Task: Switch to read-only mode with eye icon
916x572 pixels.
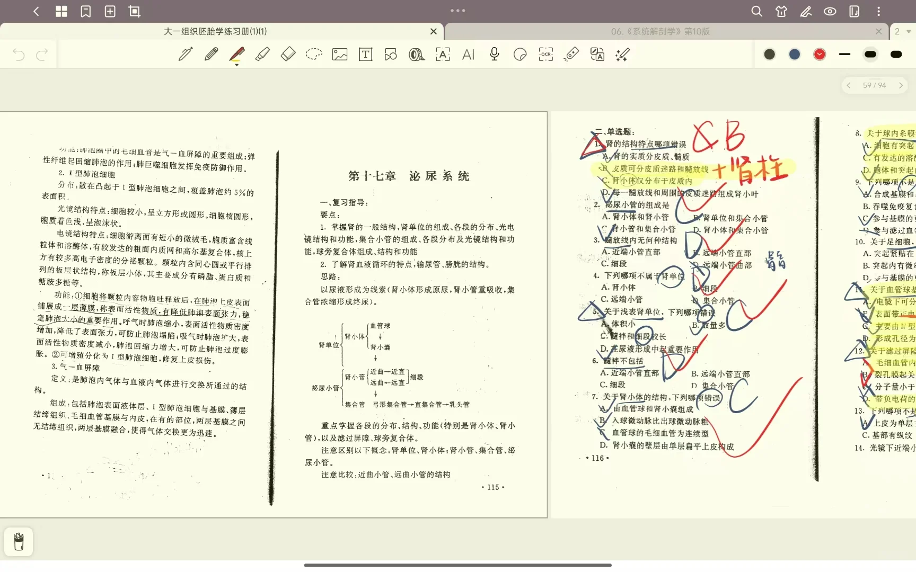Action: (x=830, y=11)
